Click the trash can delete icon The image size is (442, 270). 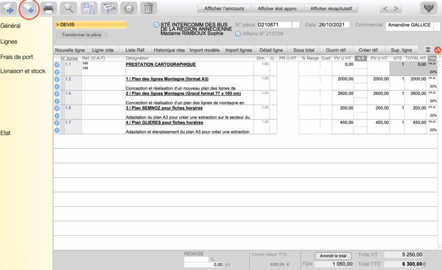click(x=148, y=8)
